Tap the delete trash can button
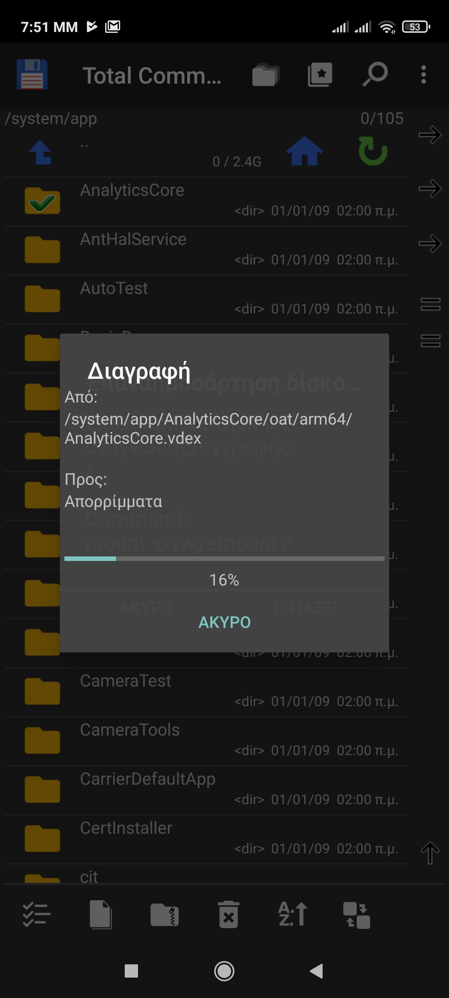449x998 pixels. (228, 914)
